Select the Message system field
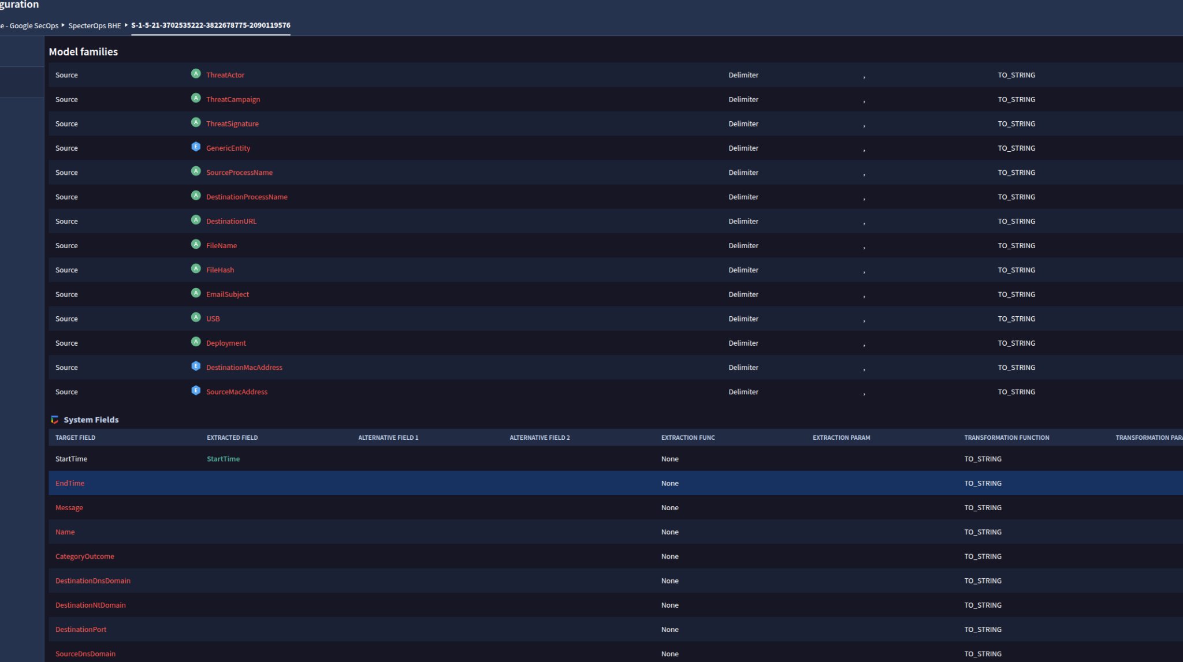 [69, 508]
